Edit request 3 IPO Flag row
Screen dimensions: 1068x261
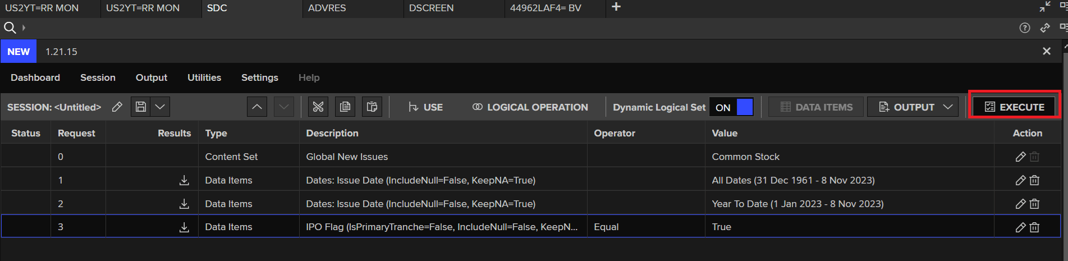1021,227
